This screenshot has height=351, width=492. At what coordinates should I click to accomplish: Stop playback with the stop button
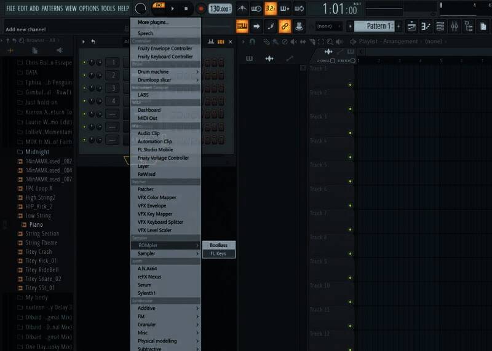(186, 9)
